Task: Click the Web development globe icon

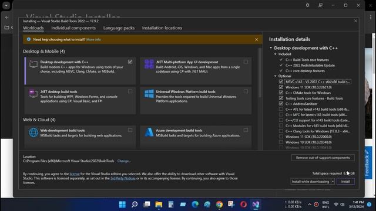Action: click(x=33, y=132)
